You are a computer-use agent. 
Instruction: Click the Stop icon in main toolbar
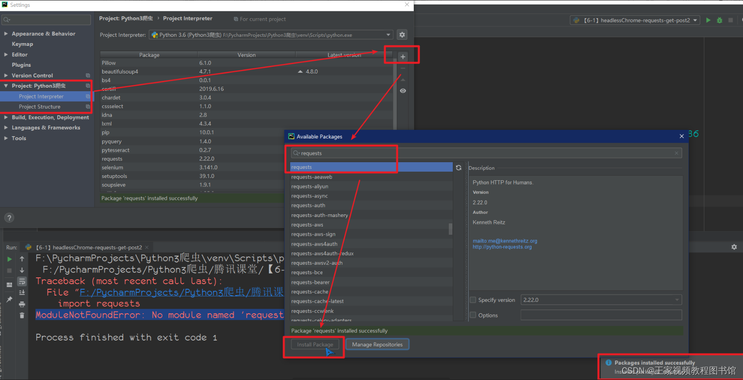pyautogui.click(x=730, y=20)
